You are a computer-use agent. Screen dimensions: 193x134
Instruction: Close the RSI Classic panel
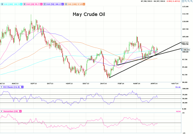coord(22,87)
